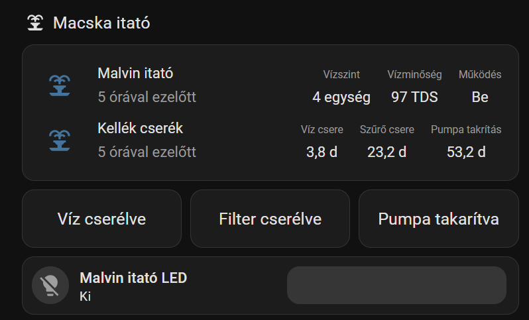This screenshot has width=529, height=320.
Task: Click the timestamp under Kellék cserék
Action: (x=147, y=152)
